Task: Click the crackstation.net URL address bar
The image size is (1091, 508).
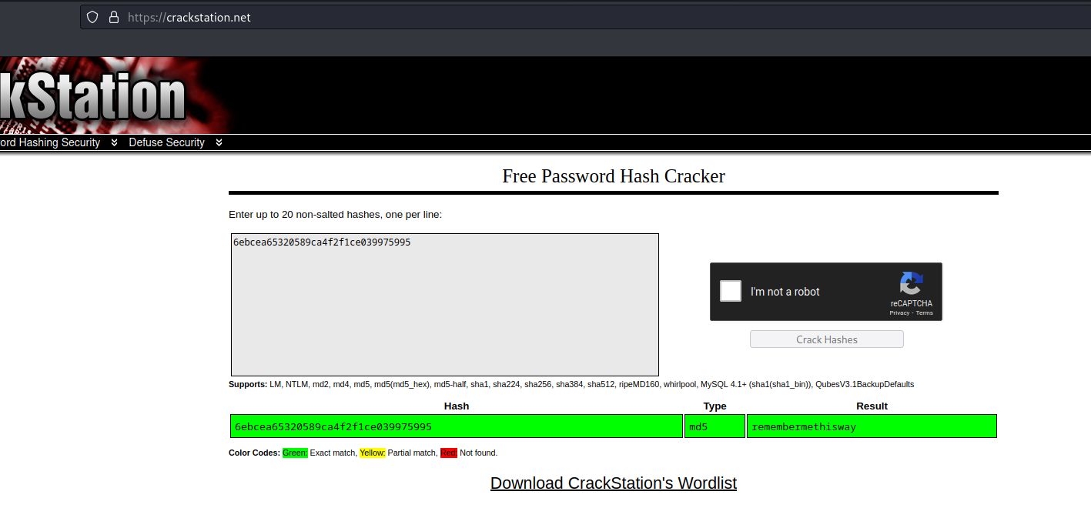Action: [585, 17]
